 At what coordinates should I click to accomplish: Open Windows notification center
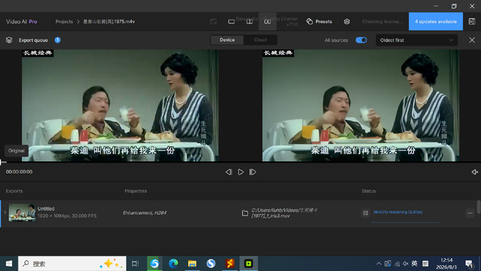pyautogui.click(x=469, y=264)
